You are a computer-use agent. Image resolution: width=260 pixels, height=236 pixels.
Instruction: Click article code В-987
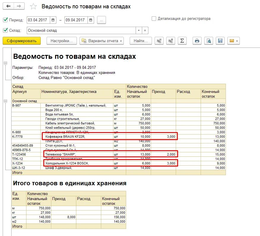(x=16, y=105)
